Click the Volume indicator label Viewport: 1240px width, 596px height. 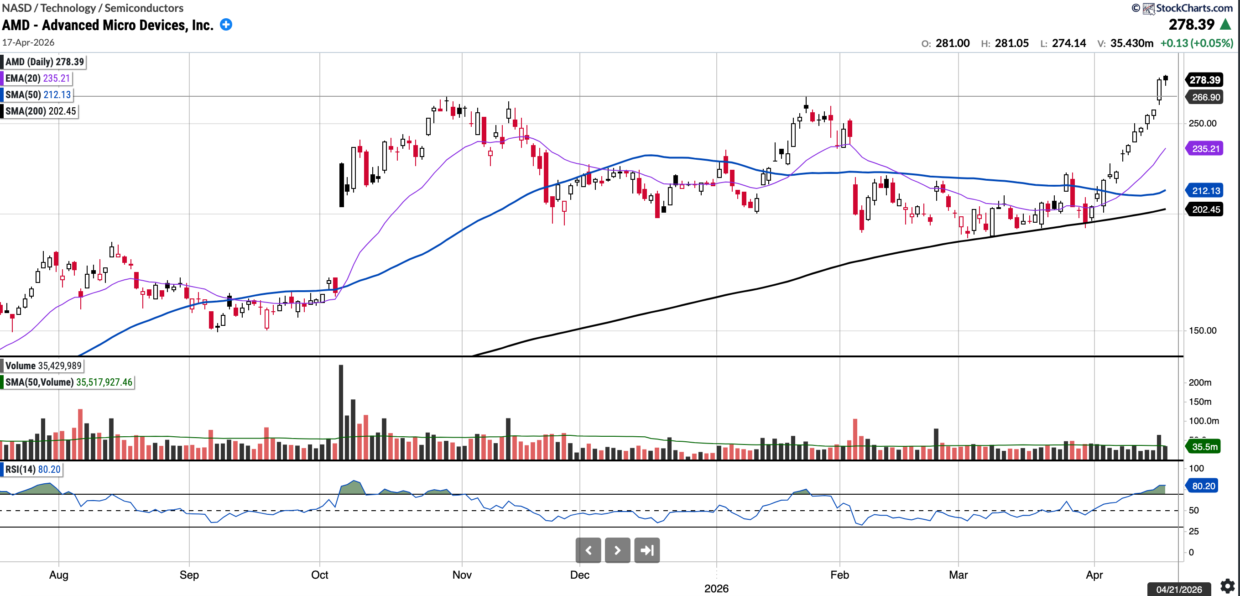click(43, 366)
